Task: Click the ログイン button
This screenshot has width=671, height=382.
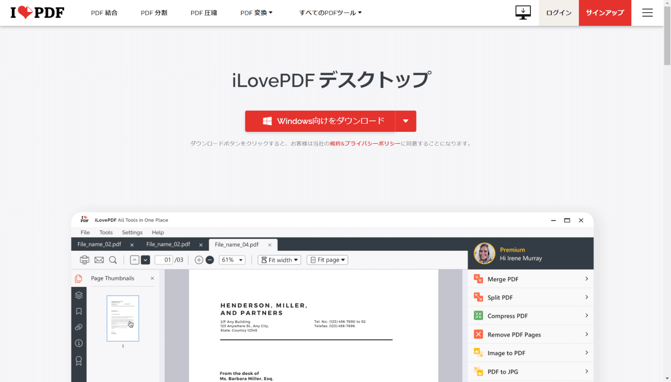Action: tap(559, 13)
